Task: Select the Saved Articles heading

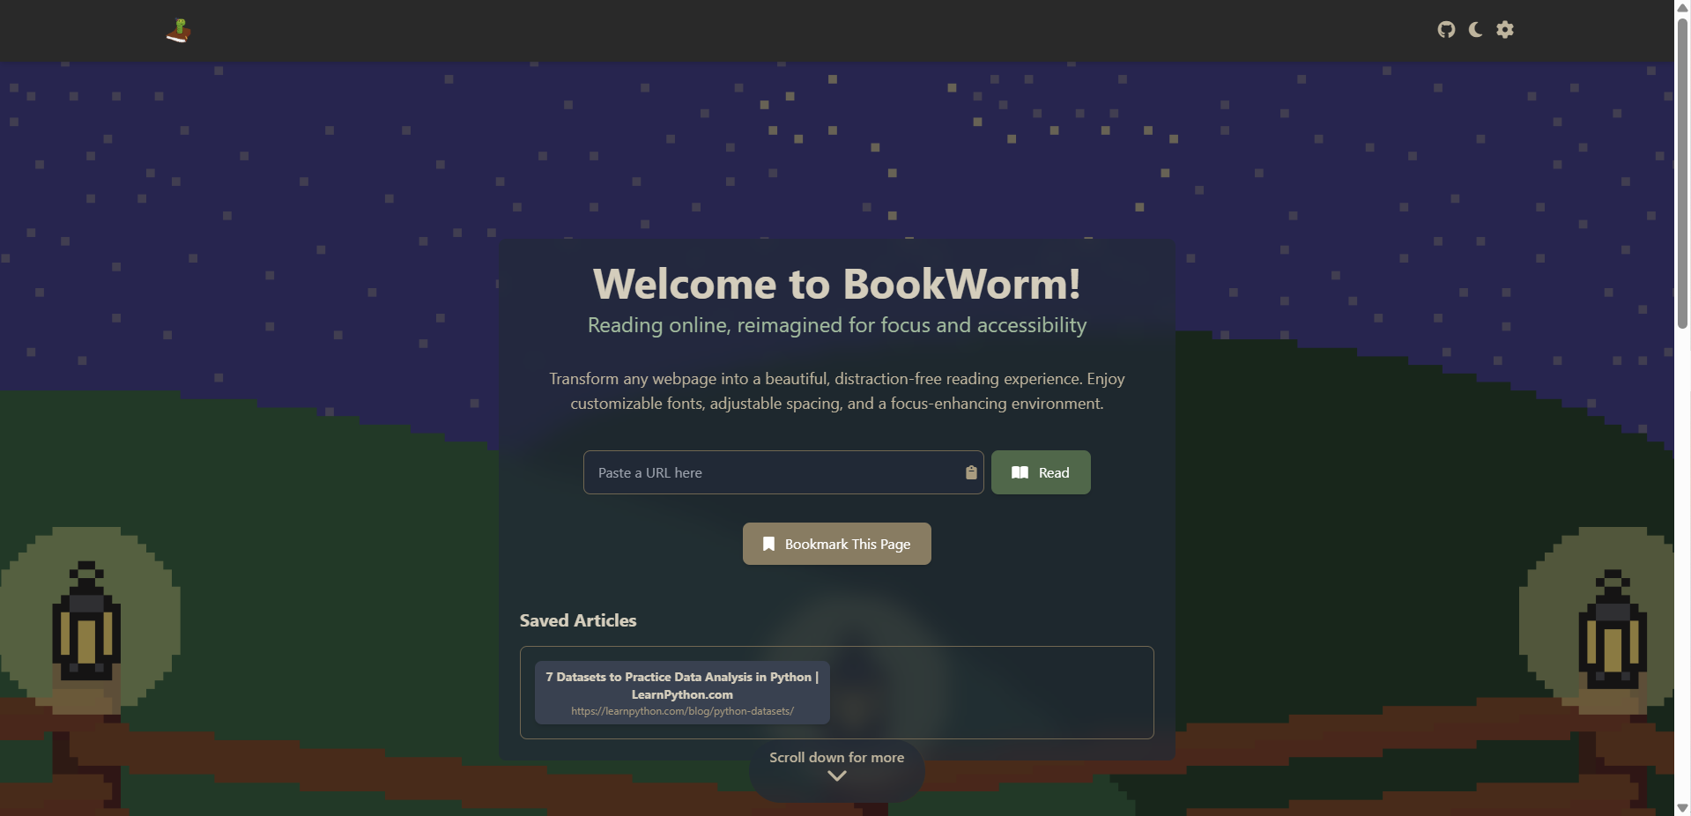Action: click(x=577, y=620)
